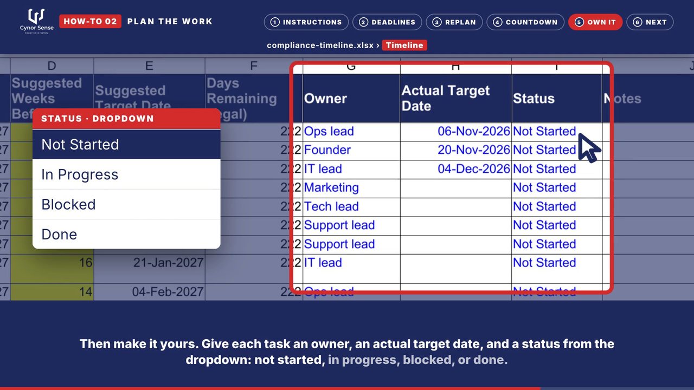
Task: Click the Status column header
Action: [556, 98]
